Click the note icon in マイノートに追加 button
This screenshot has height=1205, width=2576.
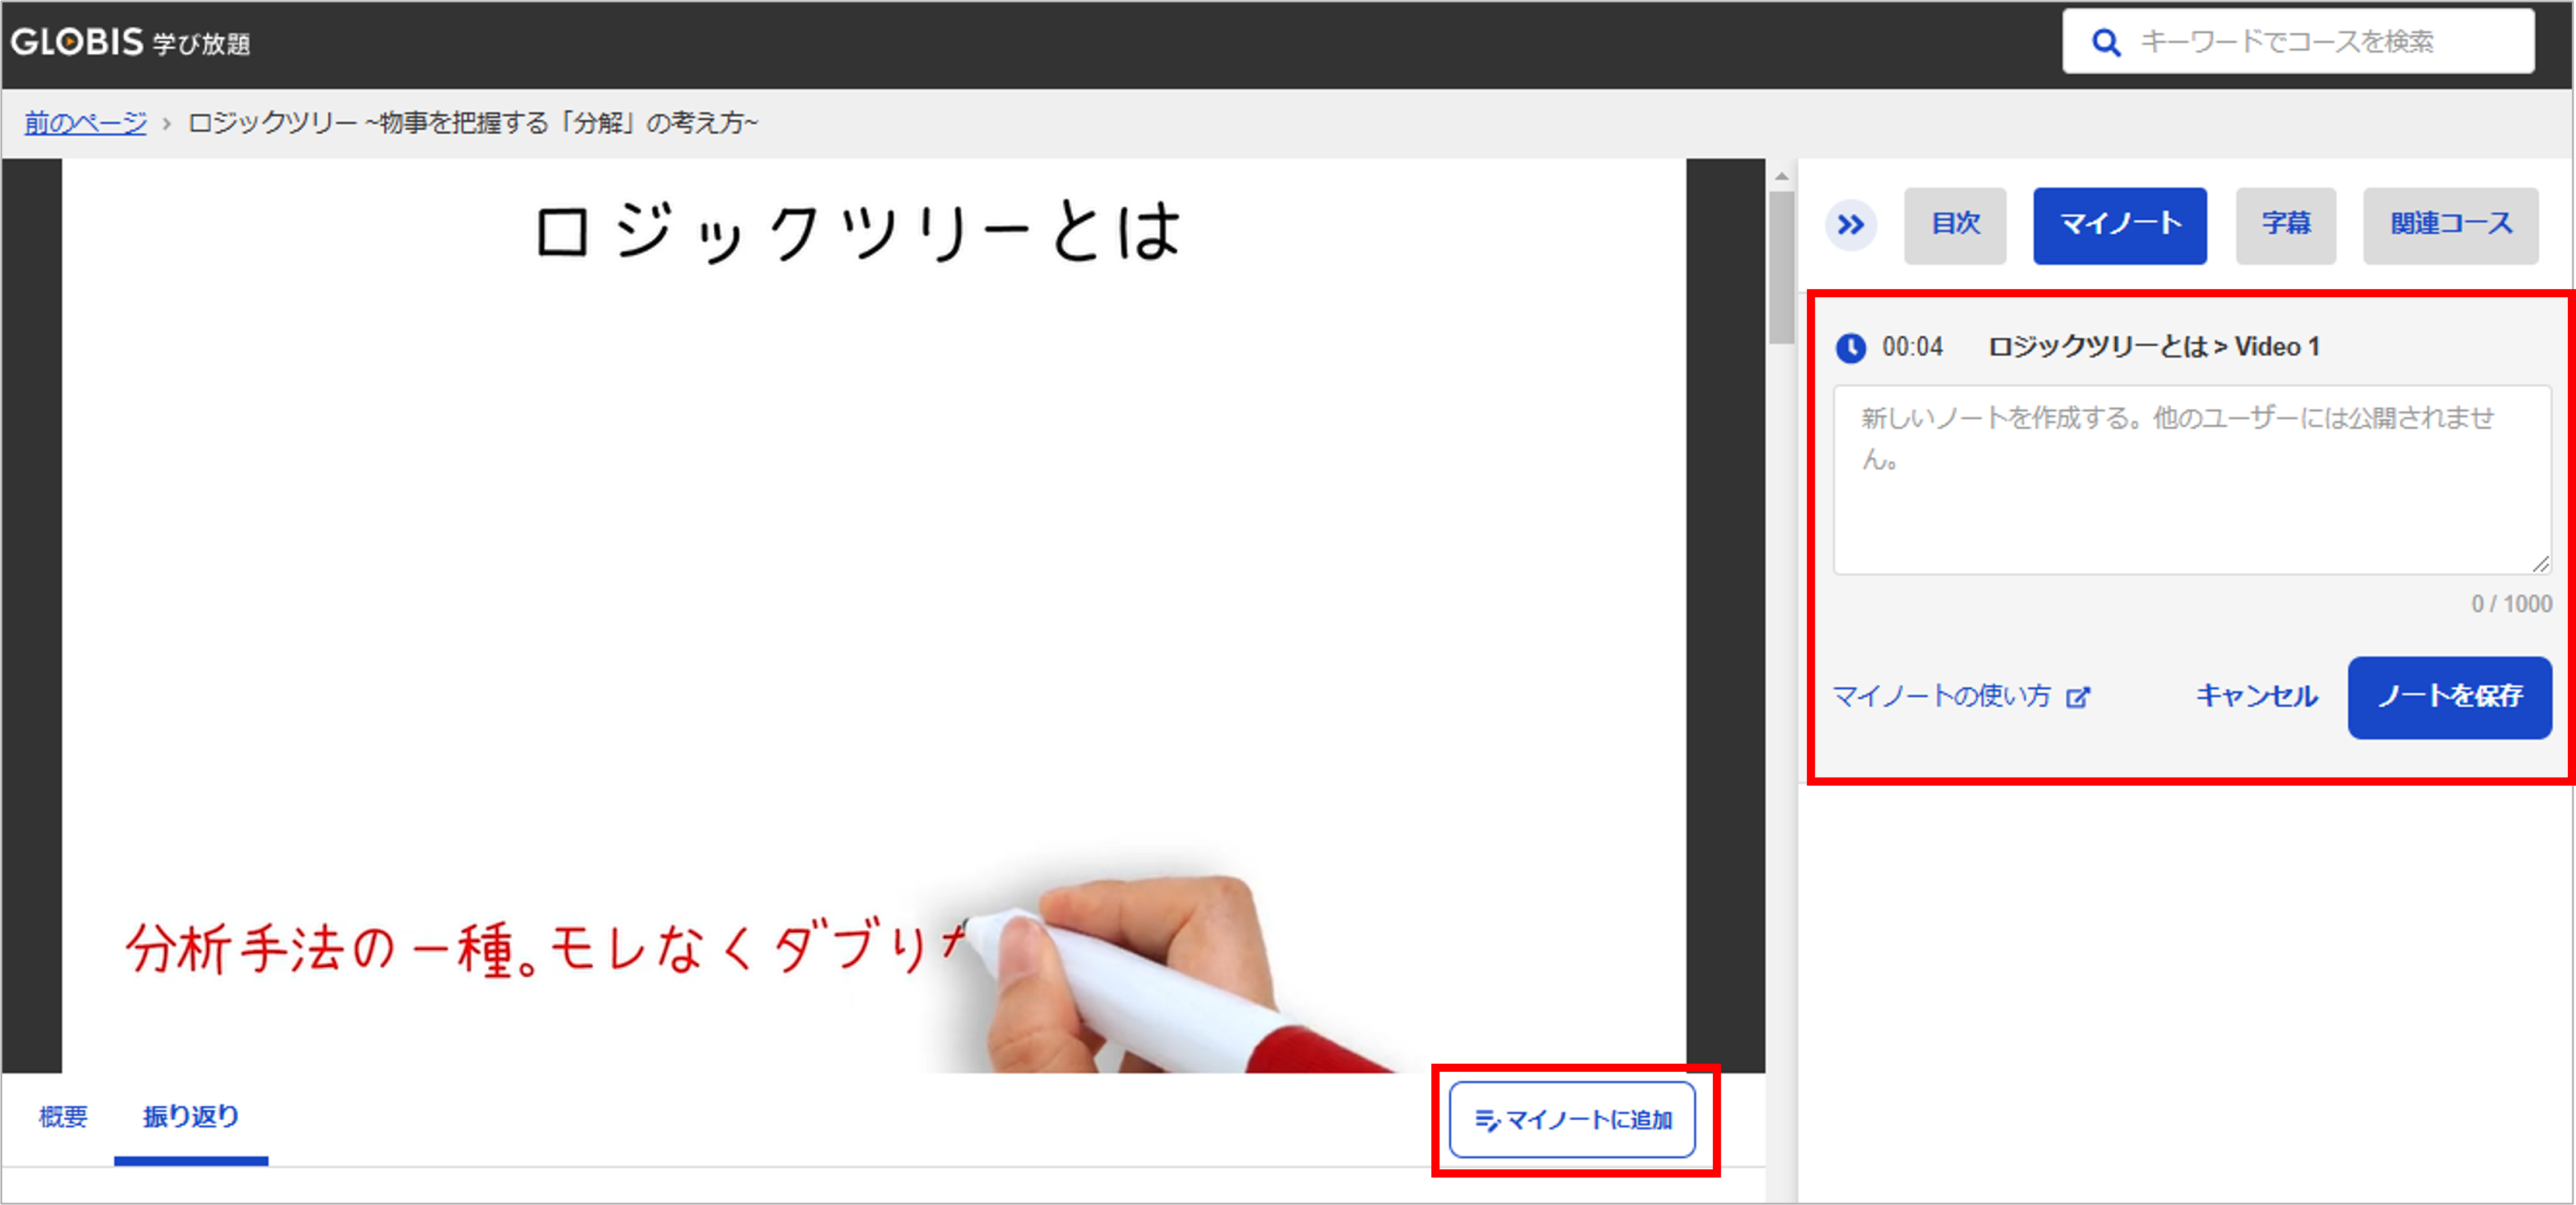coord(1487,1121)
